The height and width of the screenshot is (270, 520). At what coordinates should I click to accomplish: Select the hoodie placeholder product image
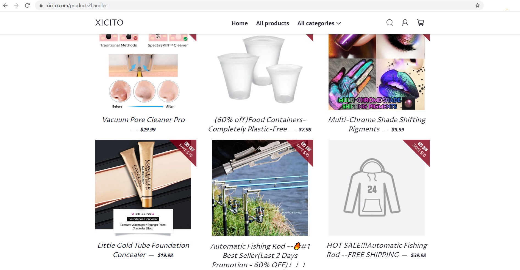tap(377, 188)
